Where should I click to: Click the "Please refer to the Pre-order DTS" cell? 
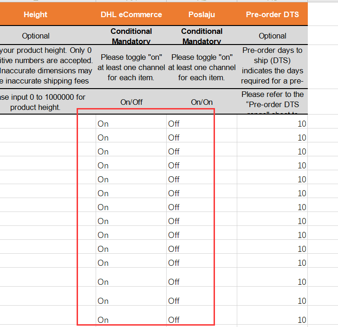click(272, 102)
